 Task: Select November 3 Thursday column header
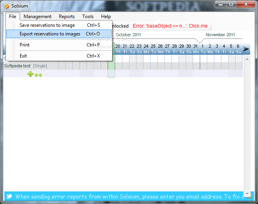coord(217,49)
